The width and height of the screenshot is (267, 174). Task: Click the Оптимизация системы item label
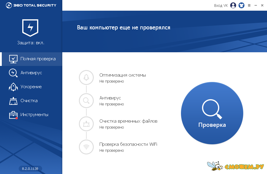coord(123,75)
